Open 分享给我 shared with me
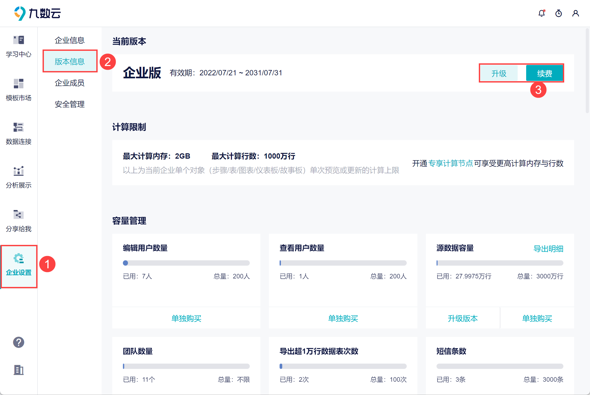This screenshot has height=395, width=590. pos(19,215)
